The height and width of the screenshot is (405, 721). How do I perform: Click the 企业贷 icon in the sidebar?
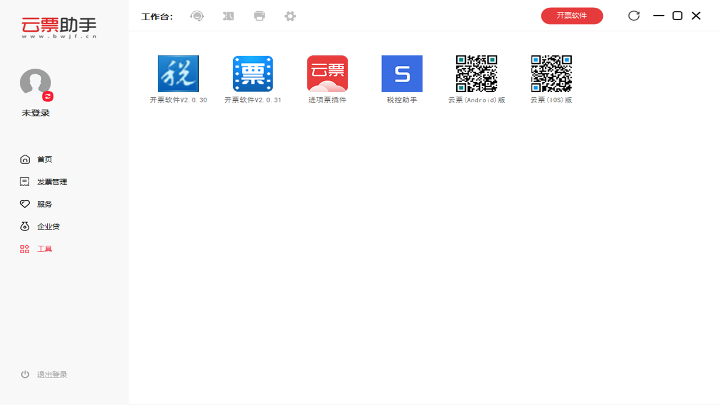pos(24,226)
